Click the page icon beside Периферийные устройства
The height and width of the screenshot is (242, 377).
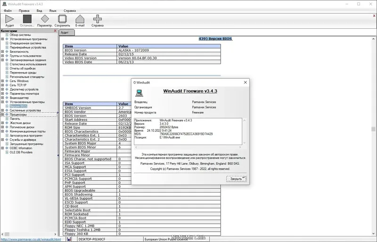click(x=7, y=48)
